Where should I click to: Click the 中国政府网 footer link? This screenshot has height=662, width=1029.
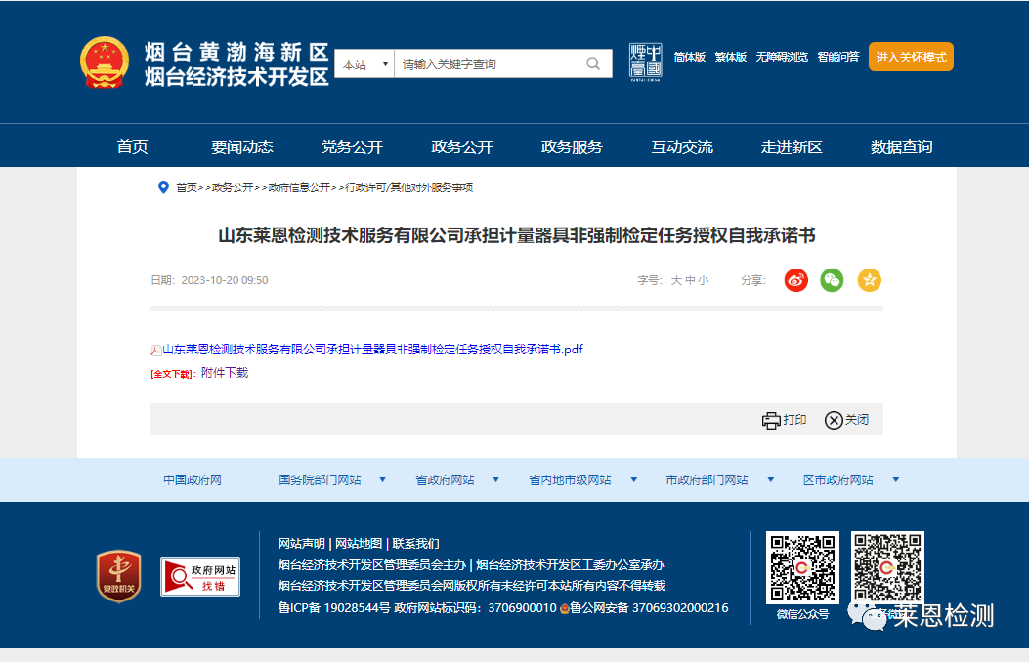click(193, 480)
